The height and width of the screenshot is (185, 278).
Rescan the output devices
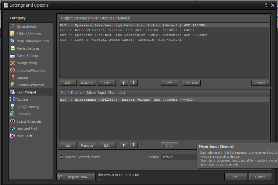point(260,83)
